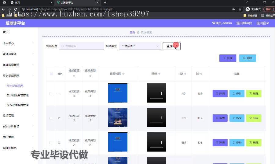Screen dimensions: 275x164
Task: Click the password key icon in address bar
Action: [234, 9]
